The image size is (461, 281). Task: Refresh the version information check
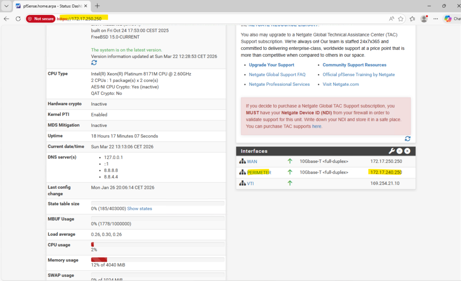click(94, 63)
